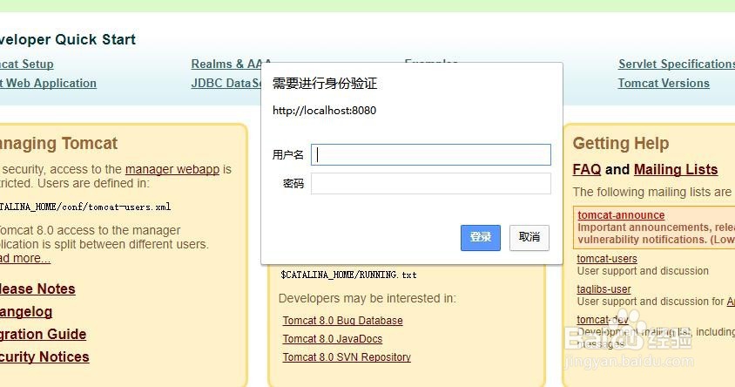
Task: Follow the Read more... link
Action: [25, 259]
